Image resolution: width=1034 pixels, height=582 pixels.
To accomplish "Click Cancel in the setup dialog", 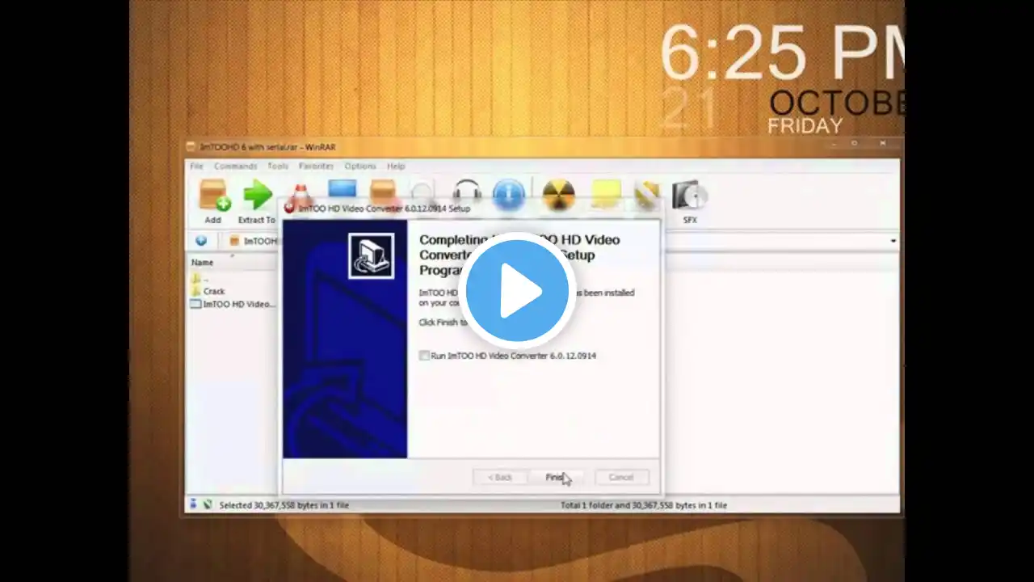I will [x=621, y=477].
